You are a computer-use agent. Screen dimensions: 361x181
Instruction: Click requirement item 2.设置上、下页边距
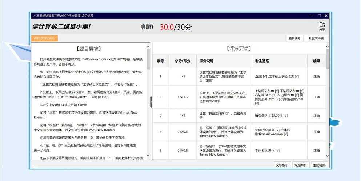point(88,95)
